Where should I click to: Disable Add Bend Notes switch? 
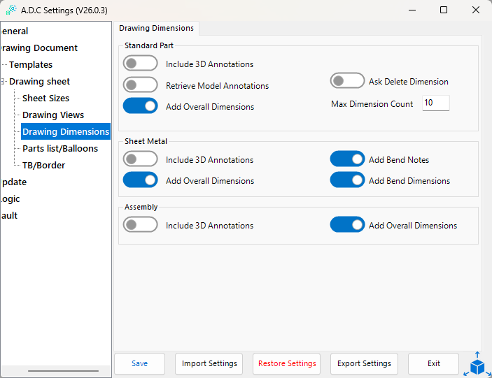347,159
